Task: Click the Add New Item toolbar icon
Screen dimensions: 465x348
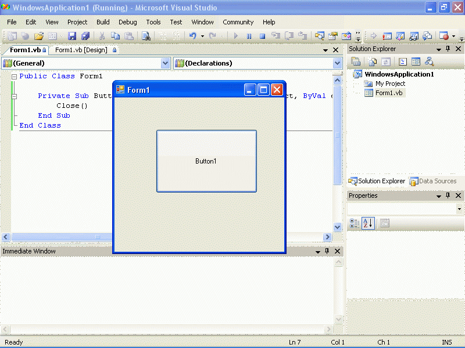Action: tap(52, 36)
